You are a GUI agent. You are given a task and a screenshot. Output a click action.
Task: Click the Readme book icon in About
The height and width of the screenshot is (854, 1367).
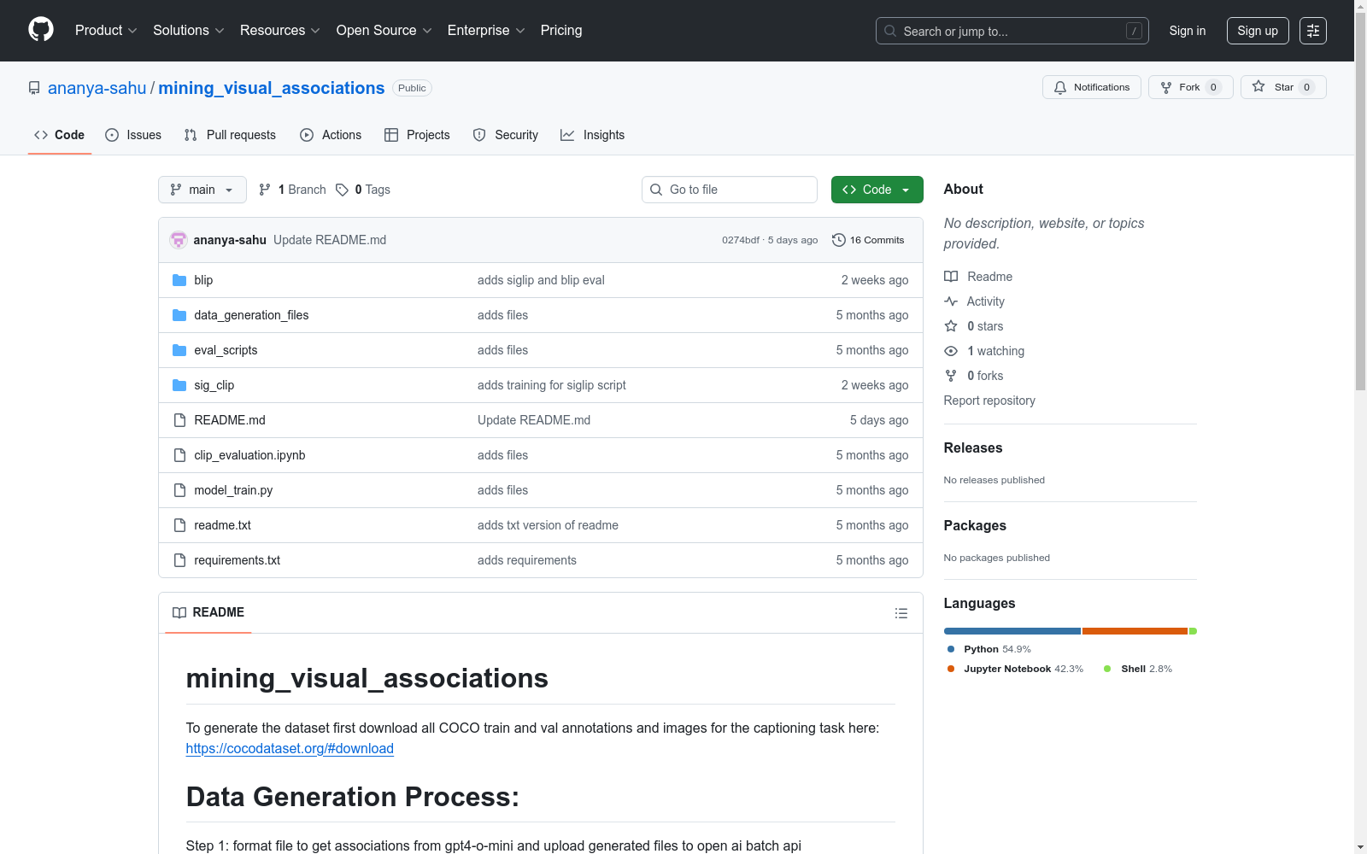951,277
